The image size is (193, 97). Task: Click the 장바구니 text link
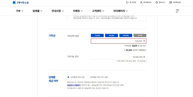point(162,2)
